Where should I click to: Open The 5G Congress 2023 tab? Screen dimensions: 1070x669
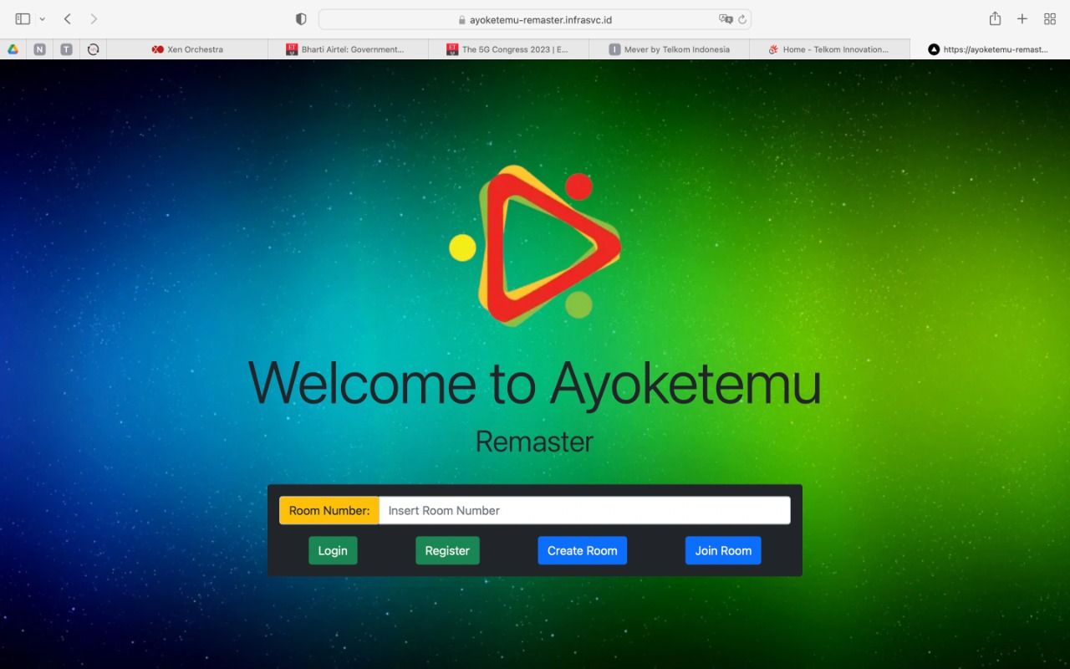508,49
